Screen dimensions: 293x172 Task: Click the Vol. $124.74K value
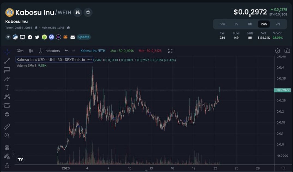264,38
